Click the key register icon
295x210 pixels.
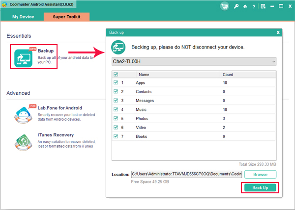[236, 6]
